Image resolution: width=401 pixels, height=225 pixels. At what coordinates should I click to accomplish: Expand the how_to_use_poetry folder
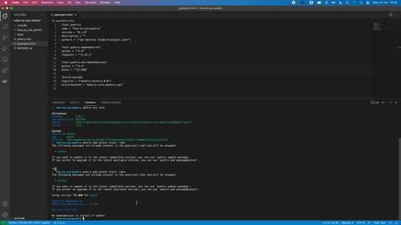pyautogui.click(x=29, y=30)
